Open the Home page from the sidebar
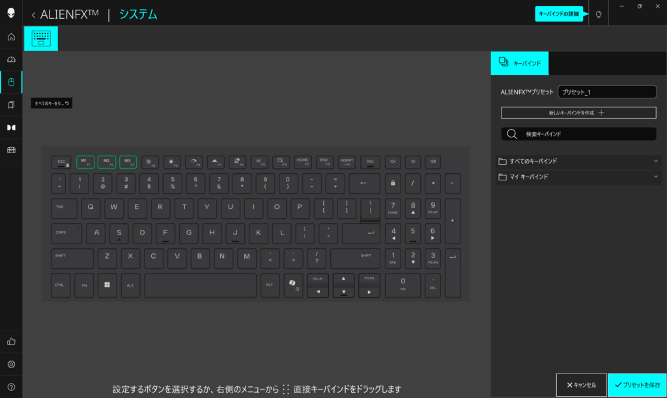 click(11, 36)
